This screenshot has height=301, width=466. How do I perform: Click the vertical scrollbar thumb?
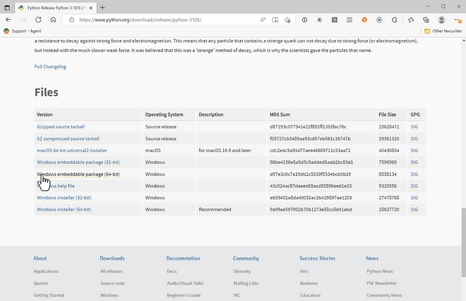coord(463,243)
